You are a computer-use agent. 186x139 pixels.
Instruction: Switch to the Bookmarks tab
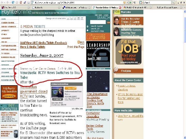click(46, 7)
